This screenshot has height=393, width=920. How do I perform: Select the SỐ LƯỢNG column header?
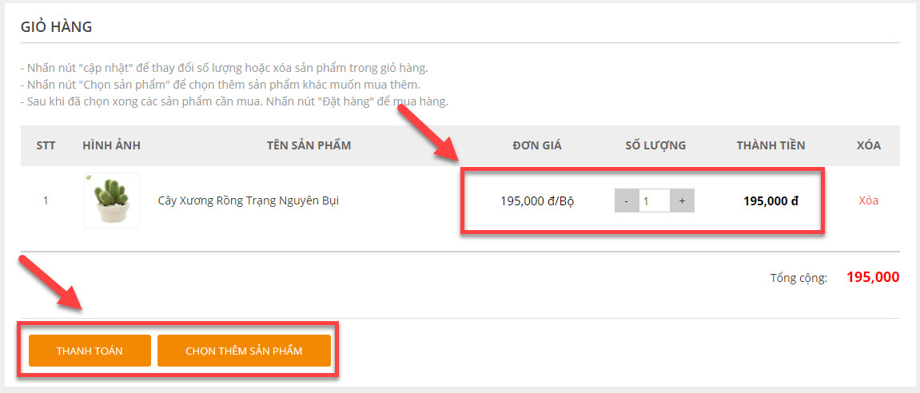pyautogui.click(x=655, y=145)
